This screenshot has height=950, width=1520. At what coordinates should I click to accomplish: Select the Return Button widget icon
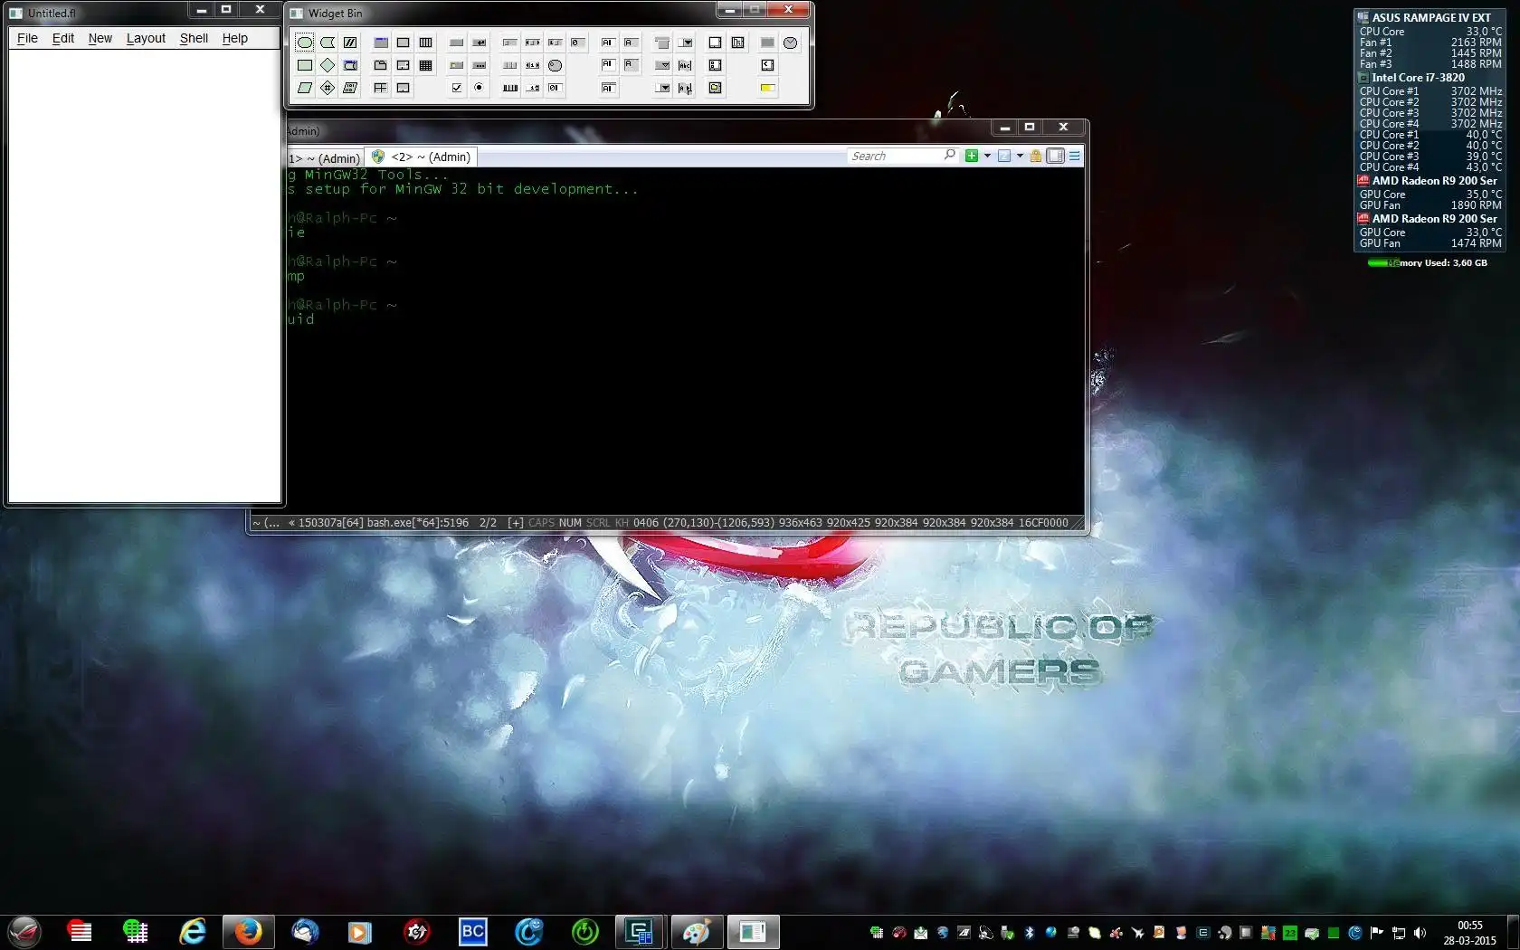click(x=480, y=43)
